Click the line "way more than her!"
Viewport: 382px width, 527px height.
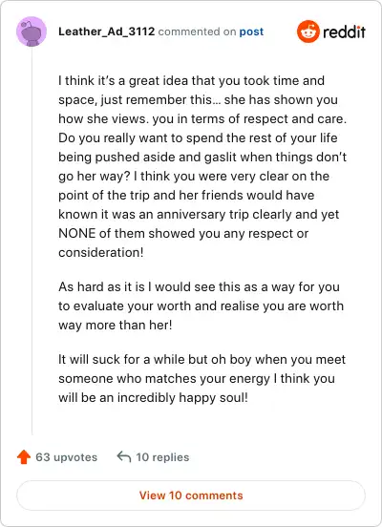[x=116, y=325]
